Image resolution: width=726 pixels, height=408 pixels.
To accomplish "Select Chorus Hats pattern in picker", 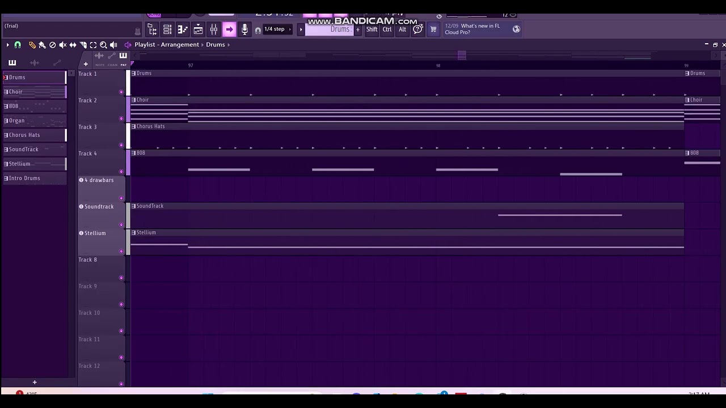I will point(35,135).
